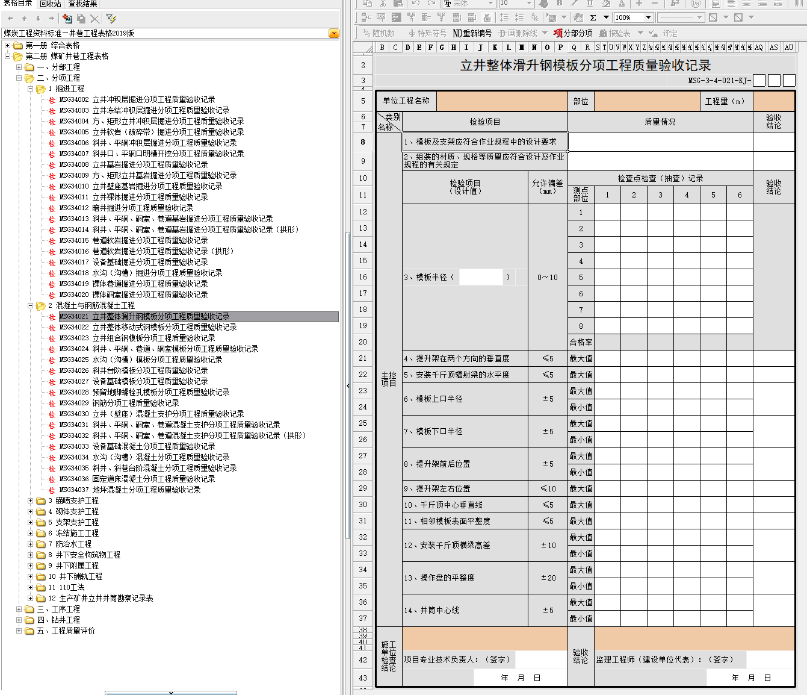Click the first form number box after MSG-3-4-021-KJ-

759,80
